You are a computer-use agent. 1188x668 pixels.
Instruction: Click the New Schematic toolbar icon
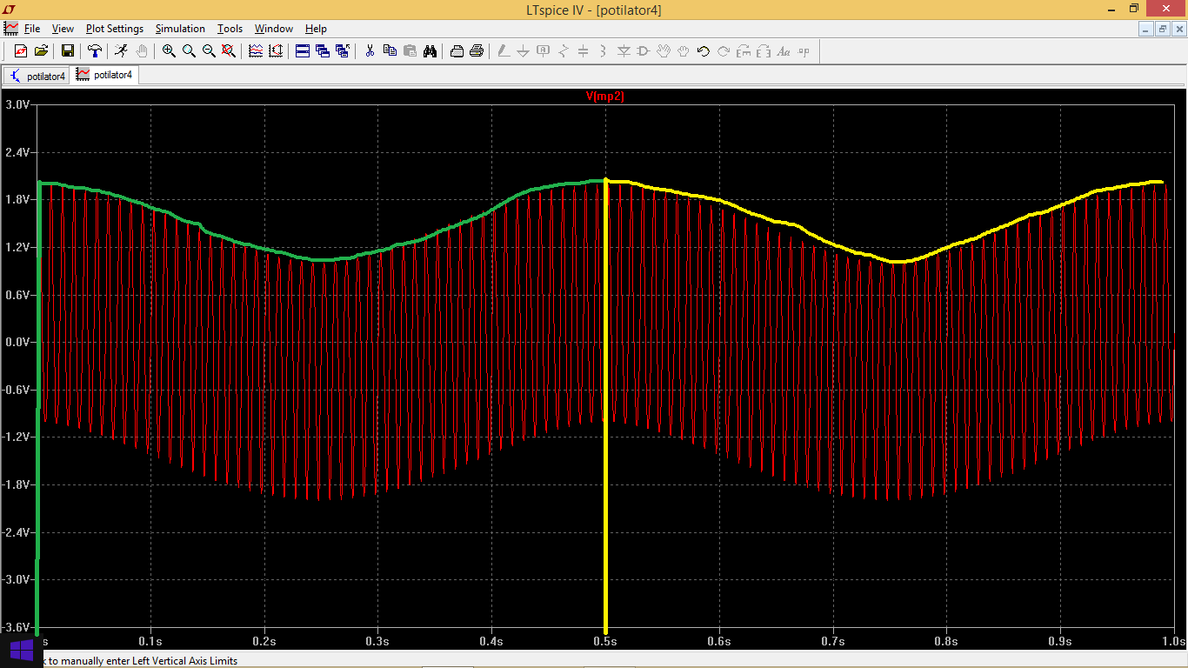[x=21, y=51]
